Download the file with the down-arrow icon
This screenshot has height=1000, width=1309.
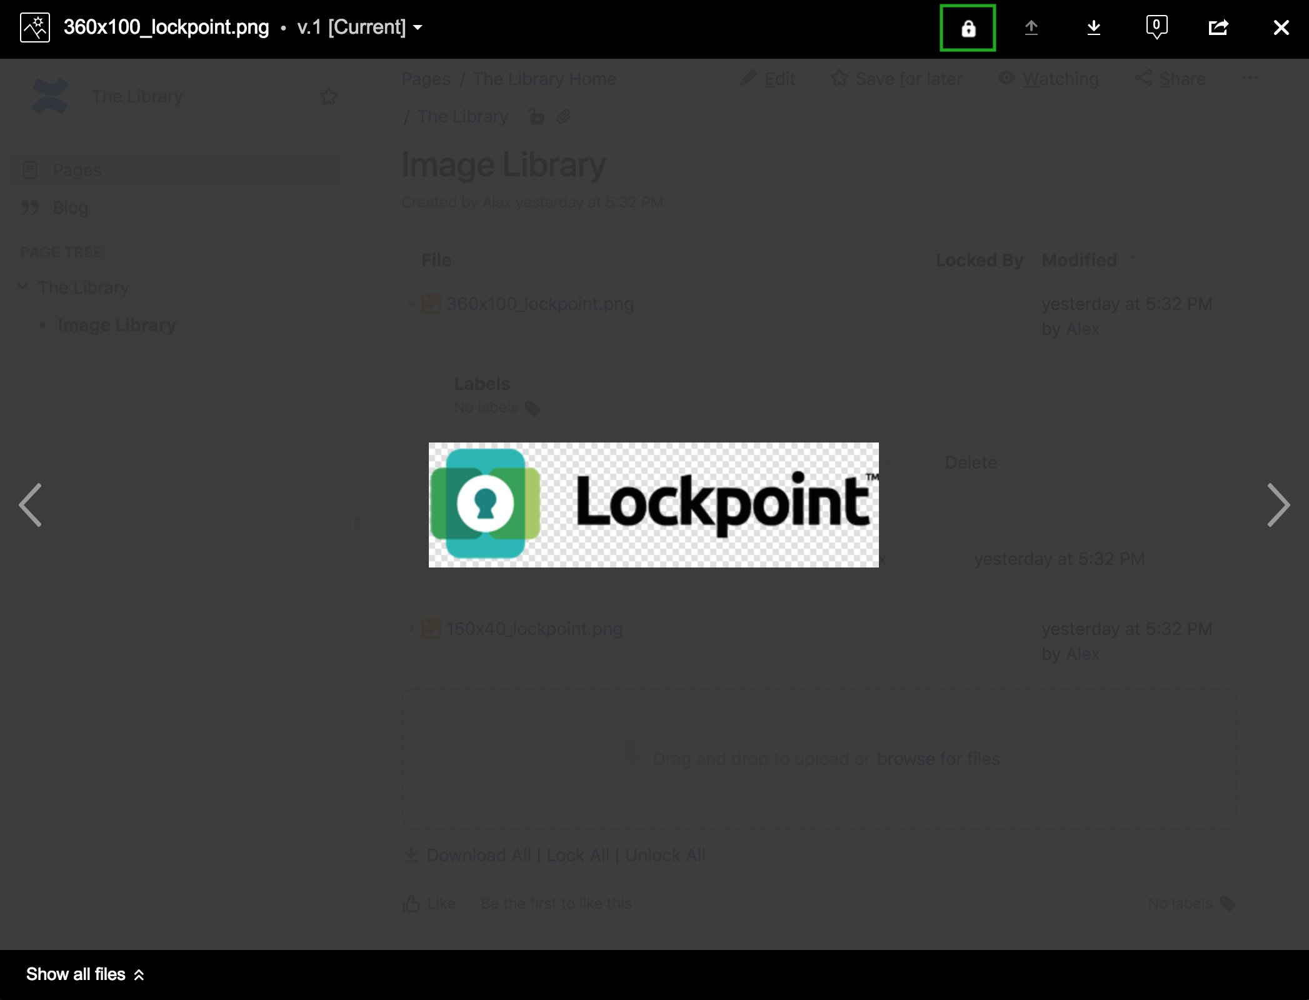(1094, 27)
